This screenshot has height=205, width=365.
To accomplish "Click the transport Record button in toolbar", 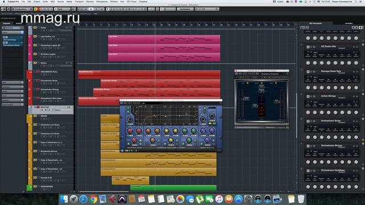I will 102,9.
